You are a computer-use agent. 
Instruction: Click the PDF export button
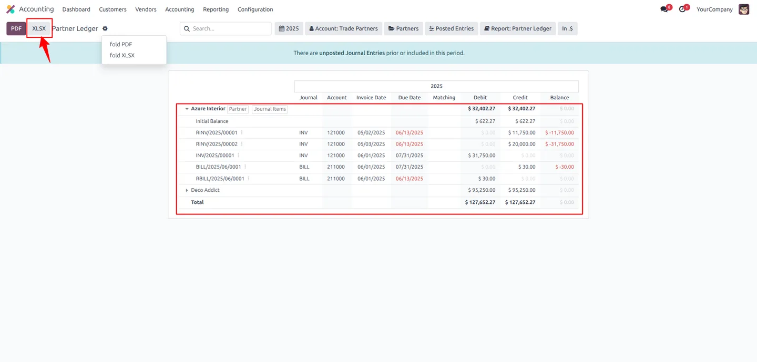click(16, 28)
